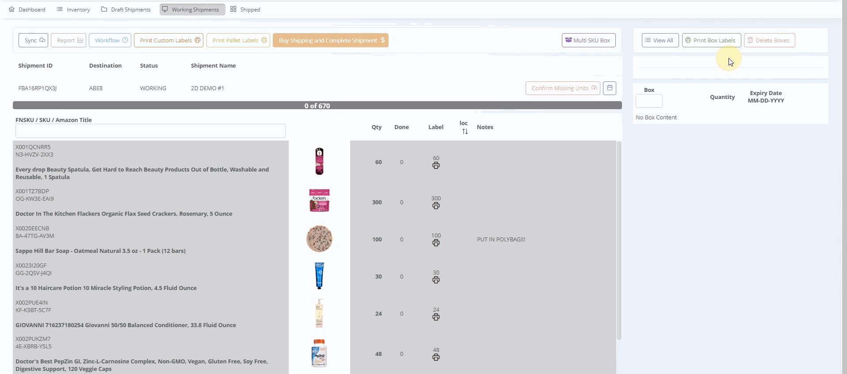Sort items by loc arrows

[465, 132]
